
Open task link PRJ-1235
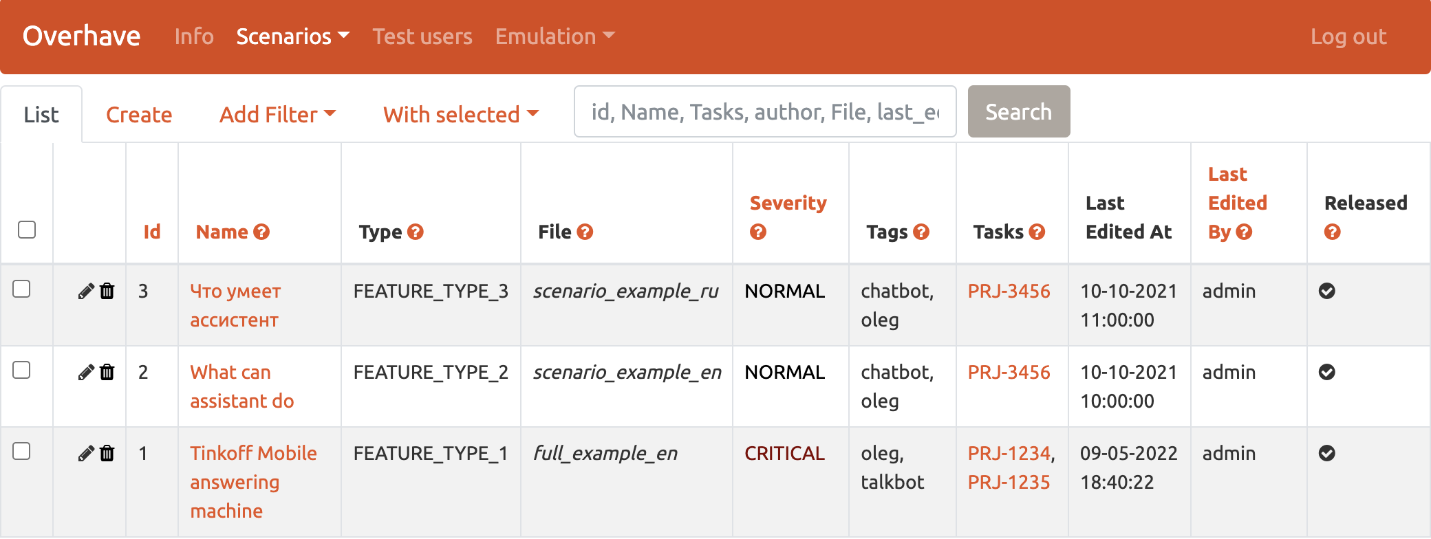[x=1009, y=482]
